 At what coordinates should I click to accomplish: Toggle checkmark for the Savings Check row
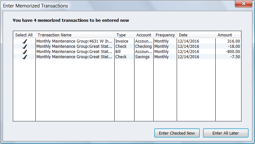click(x=25, y=57)
